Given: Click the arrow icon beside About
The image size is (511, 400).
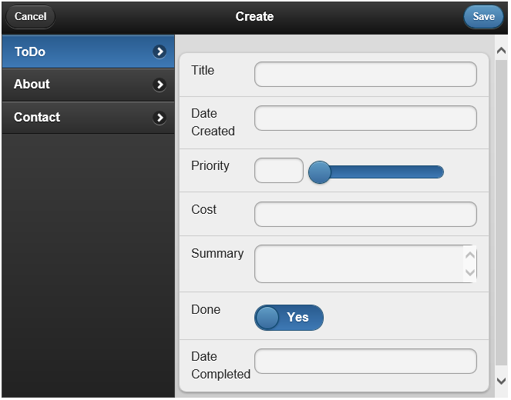Looking at the screenshot, I should 160,85.
